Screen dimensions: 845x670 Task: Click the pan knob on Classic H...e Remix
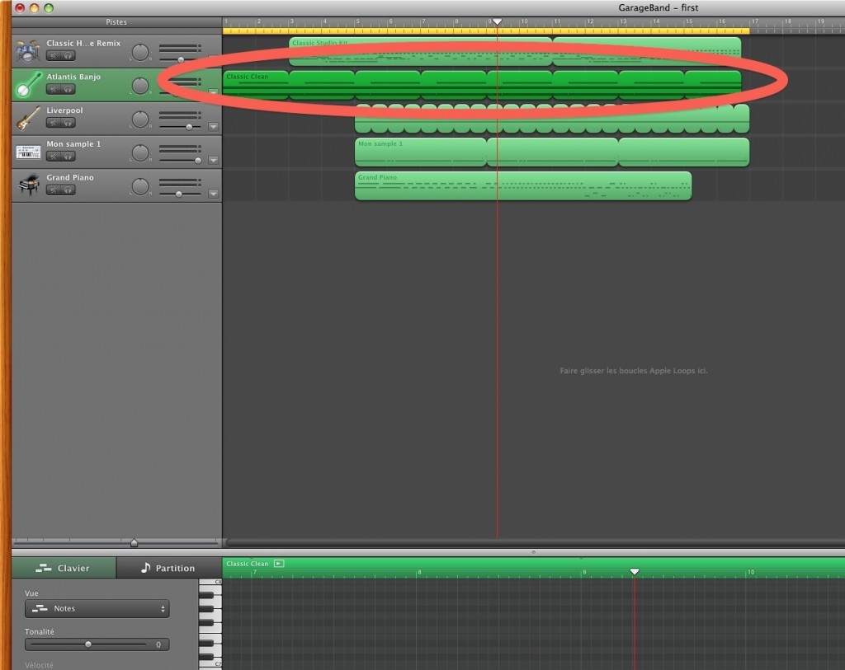tap(140, 52)
